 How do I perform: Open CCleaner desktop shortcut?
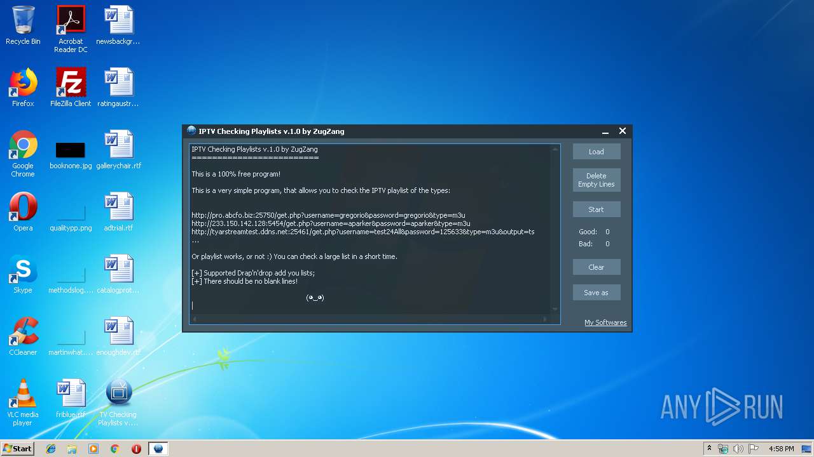23,336
